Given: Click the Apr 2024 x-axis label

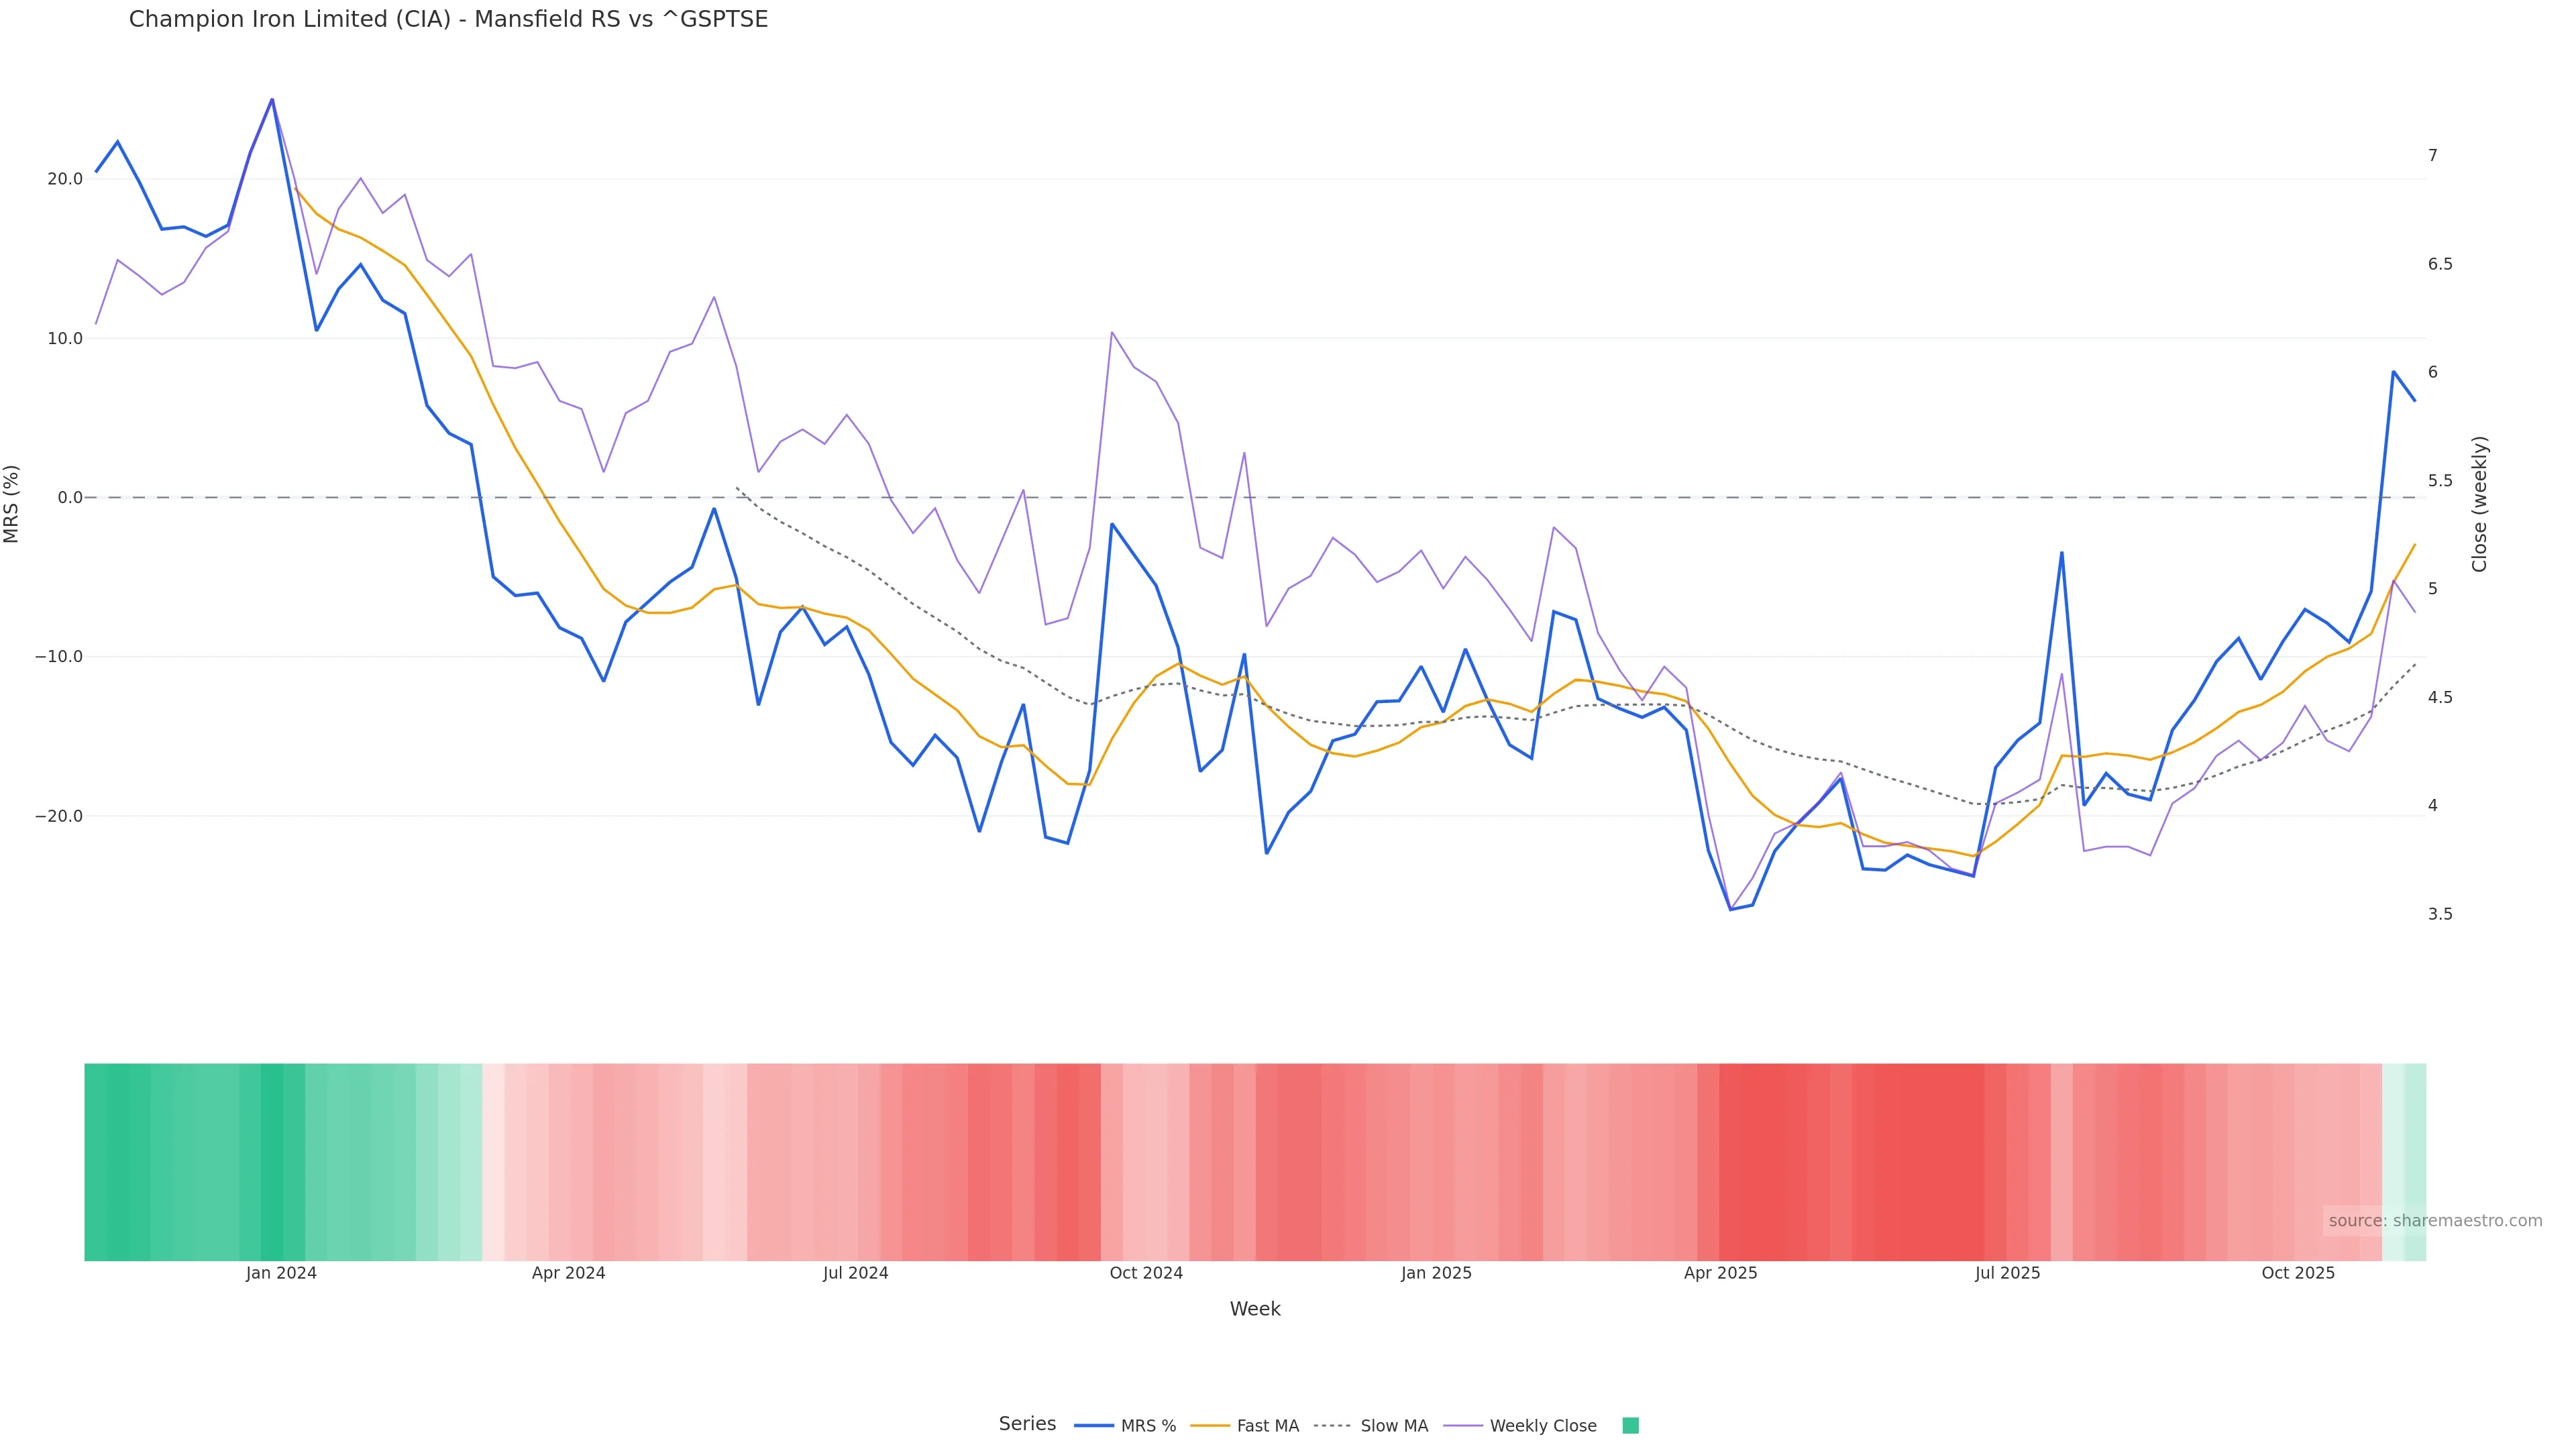Looking at the screenshot, I should coord(568,1274).
